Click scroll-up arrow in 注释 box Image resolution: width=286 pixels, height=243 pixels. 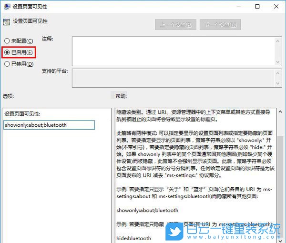pyautogui.click(x=277, y=41)
